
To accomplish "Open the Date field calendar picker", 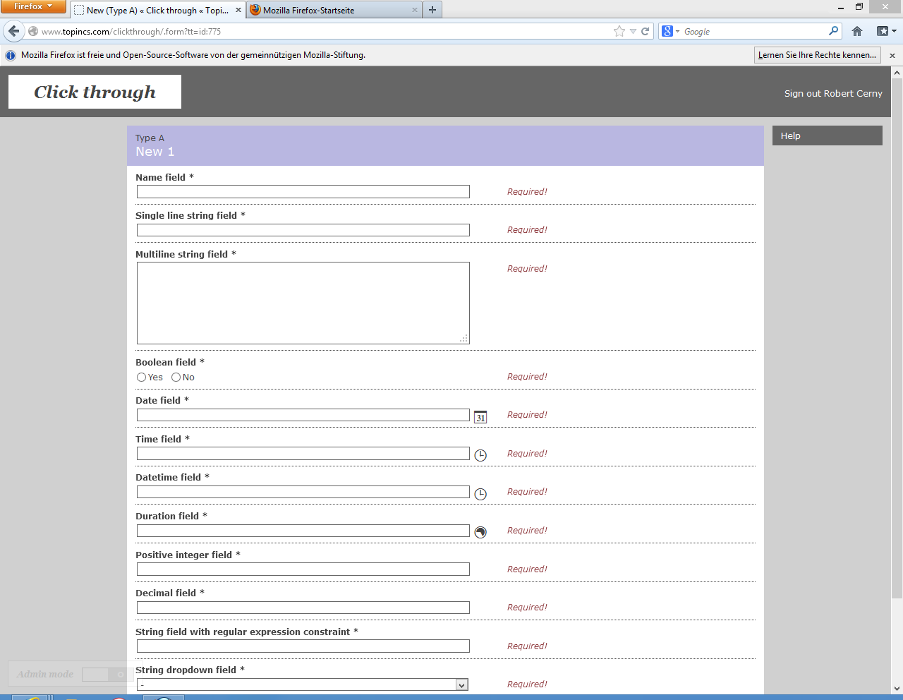I will (480, 417).
